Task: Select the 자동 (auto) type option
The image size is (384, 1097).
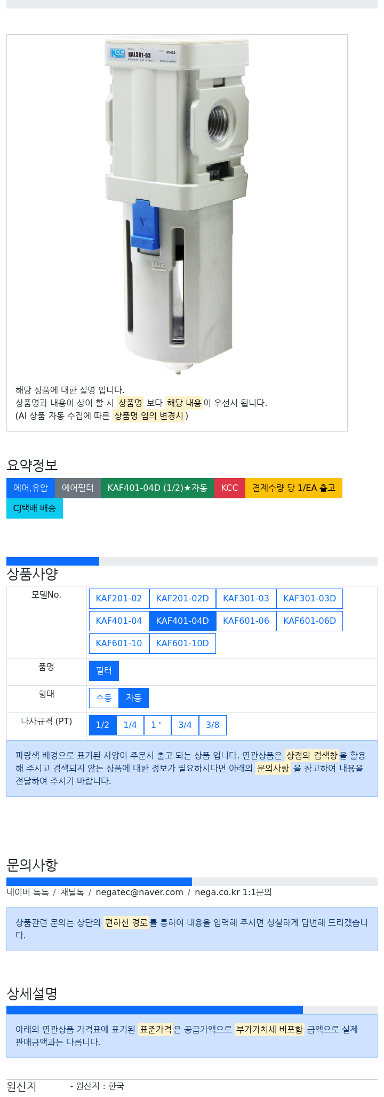Action: [x=133, y=698]
